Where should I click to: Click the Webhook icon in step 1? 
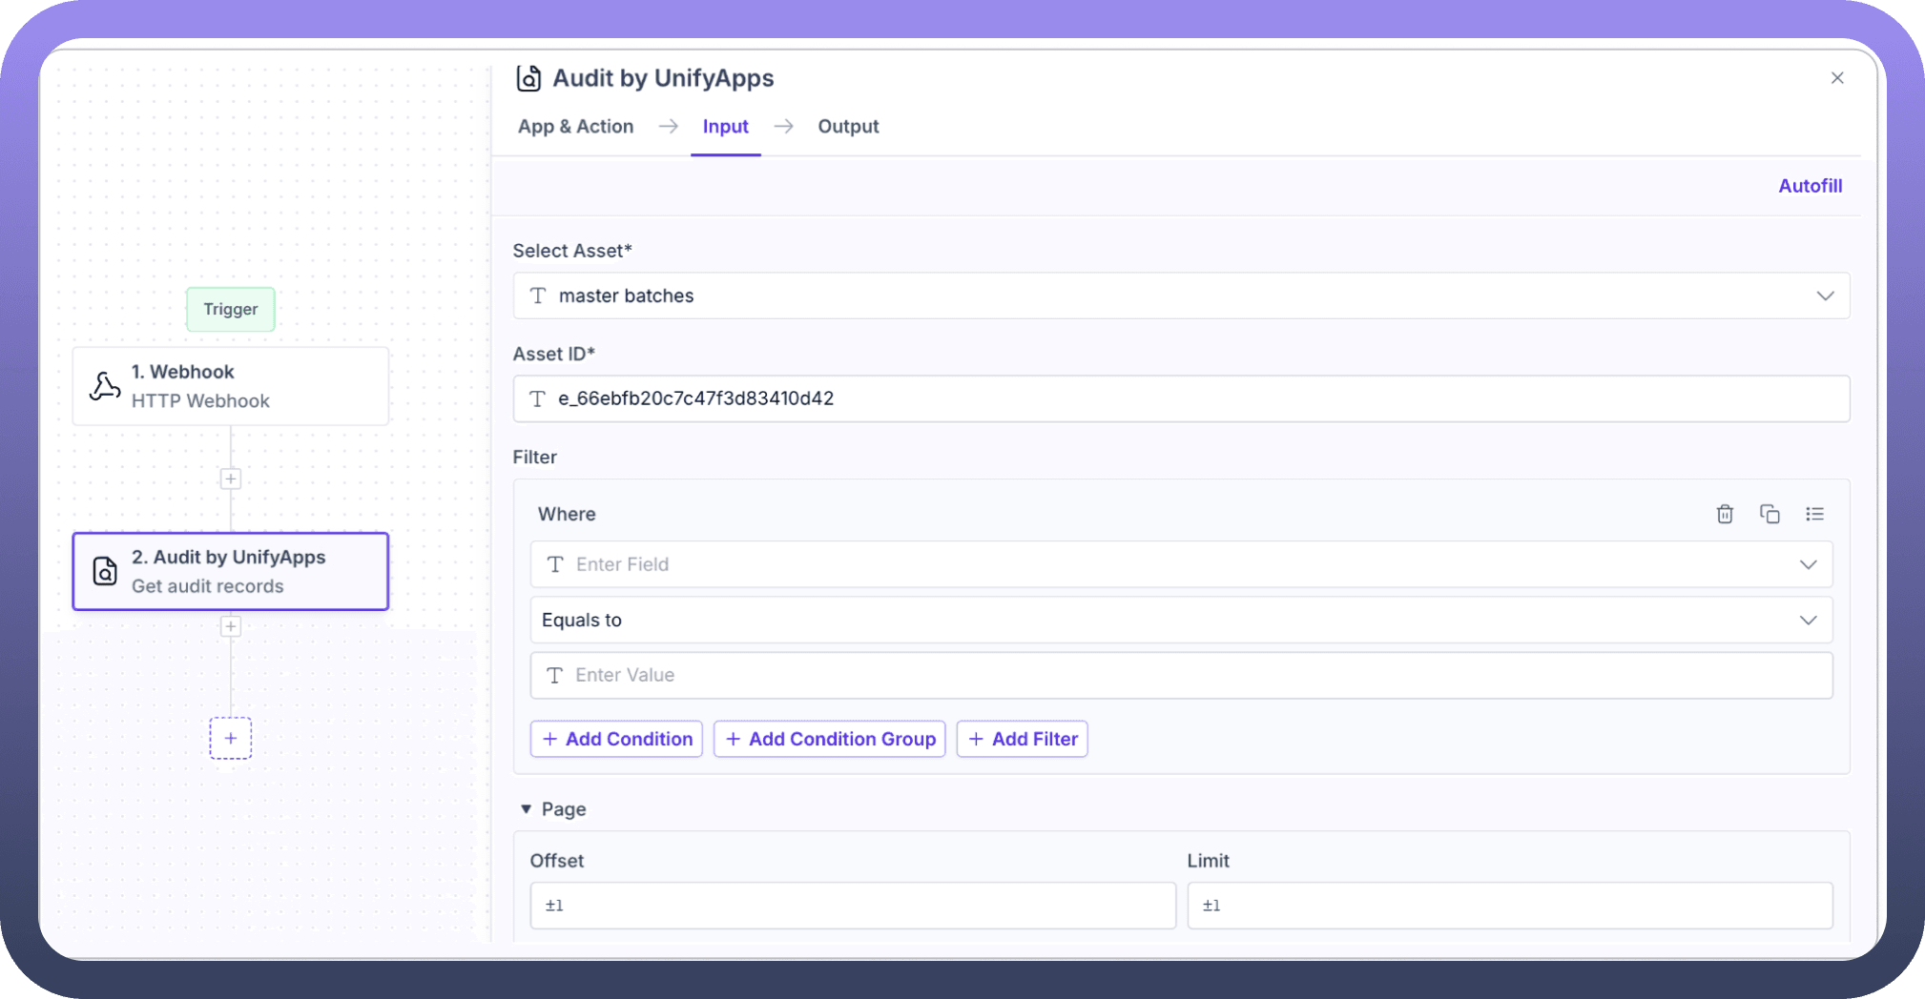pyautogui.click(x=105, y=386)
